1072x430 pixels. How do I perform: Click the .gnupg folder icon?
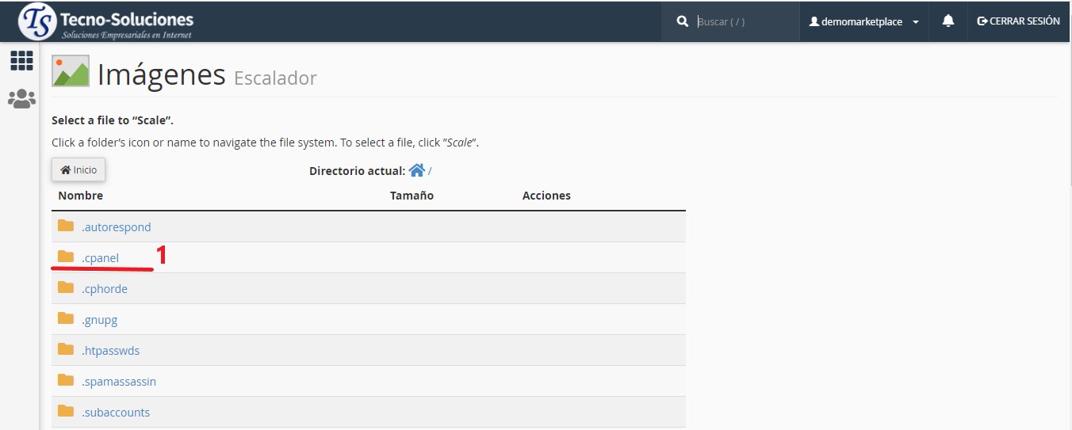[x=66, y=319]
